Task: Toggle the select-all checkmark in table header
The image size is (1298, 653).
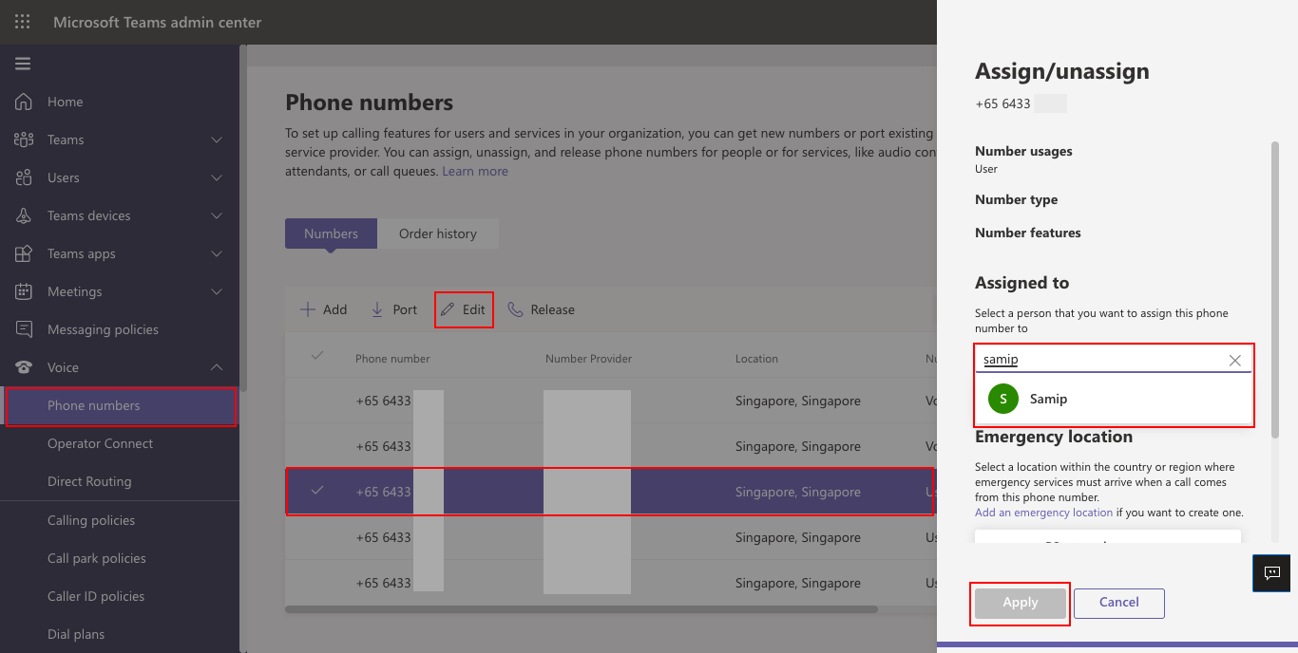Action: pyautogui.click(x=317, y=356)
